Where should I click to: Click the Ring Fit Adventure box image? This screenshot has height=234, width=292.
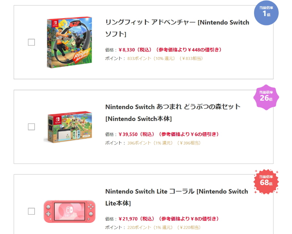pos(69,42)
